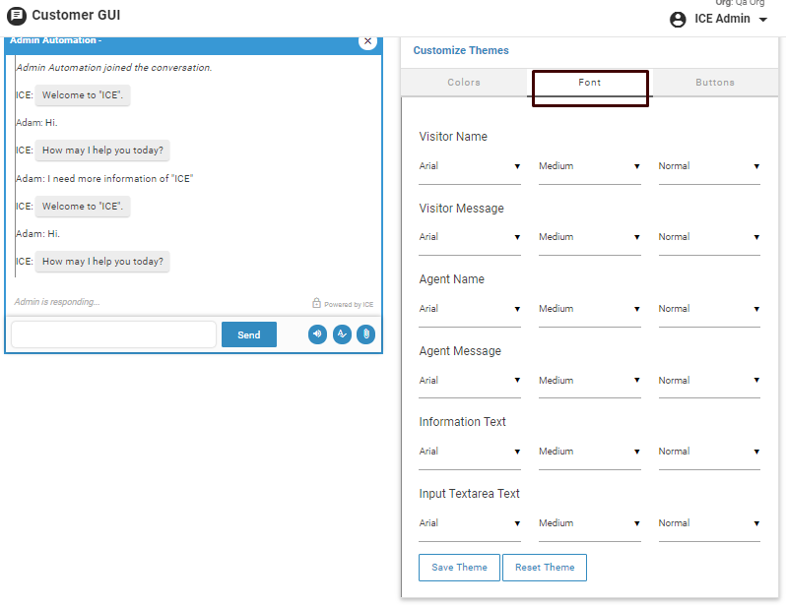This screenshot has height=605, width=786.
Task: Open Agent Name font style dropdown
Action: coord(709,310)
